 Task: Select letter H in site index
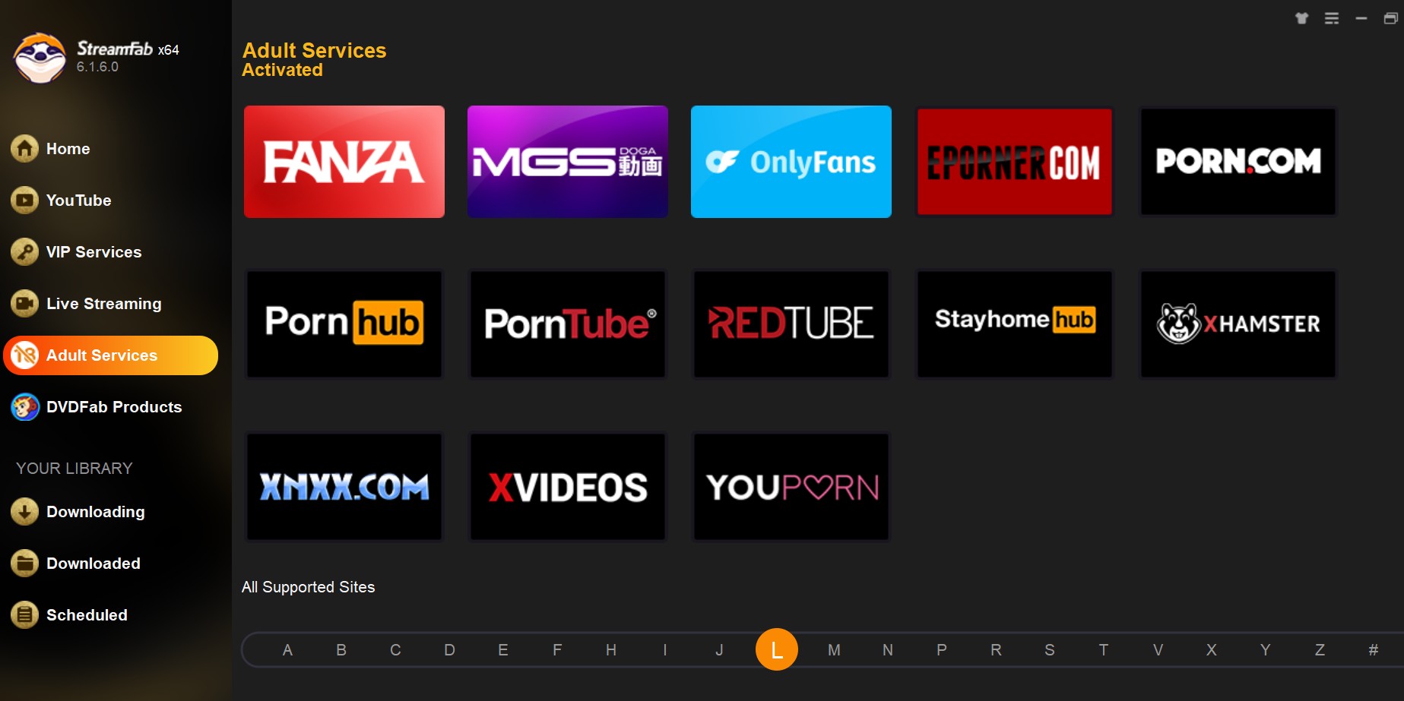click(611, 650)
